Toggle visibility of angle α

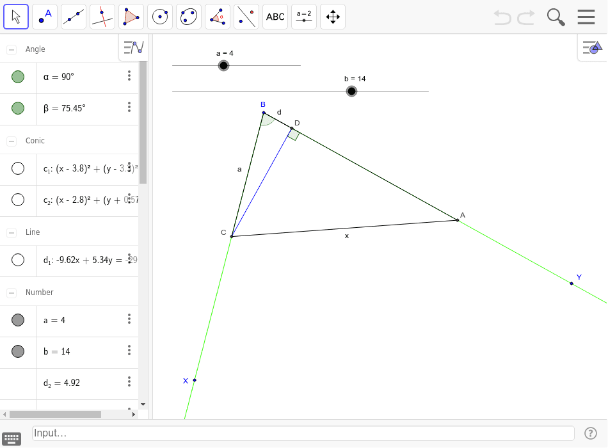(x=18, y=77)
